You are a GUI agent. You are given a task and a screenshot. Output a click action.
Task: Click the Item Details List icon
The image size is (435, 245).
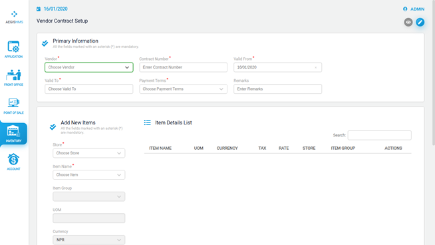147,122
